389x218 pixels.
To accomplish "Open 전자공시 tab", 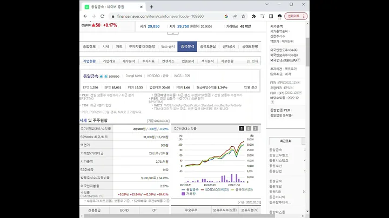I will (x=229, y=46).
